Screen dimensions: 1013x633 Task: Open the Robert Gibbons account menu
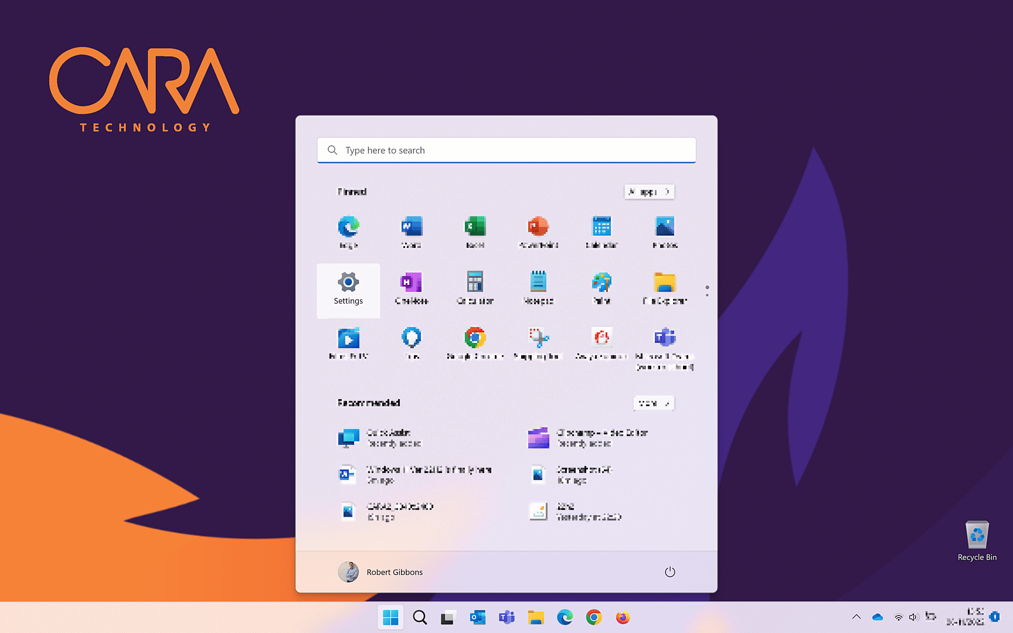pyautogui.click(x=381, y=572)
